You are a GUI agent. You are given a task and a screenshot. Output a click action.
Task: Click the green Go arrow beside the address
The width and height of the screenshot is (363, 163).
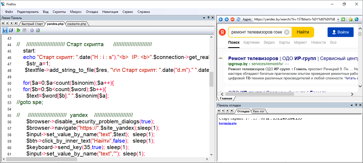pyautogui.click(x=343, y=19)
